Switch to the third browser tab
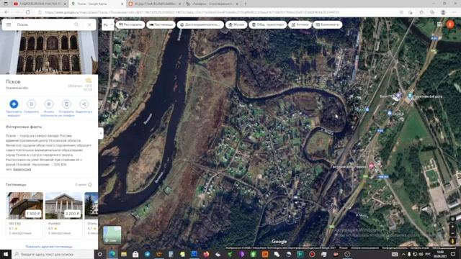 click(155, 4)
